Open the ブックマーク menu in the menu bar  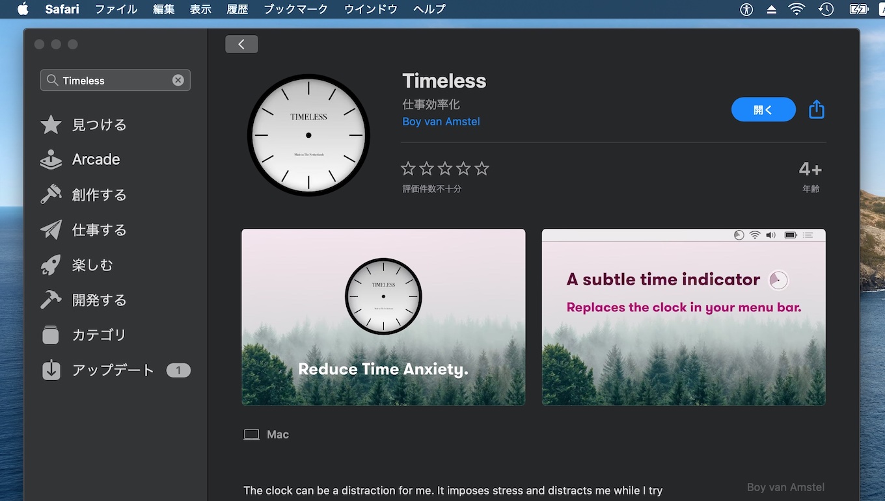pos(295,9)
